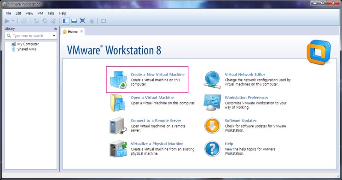Click the Connect to a Remote Server link

coord(156,121)
